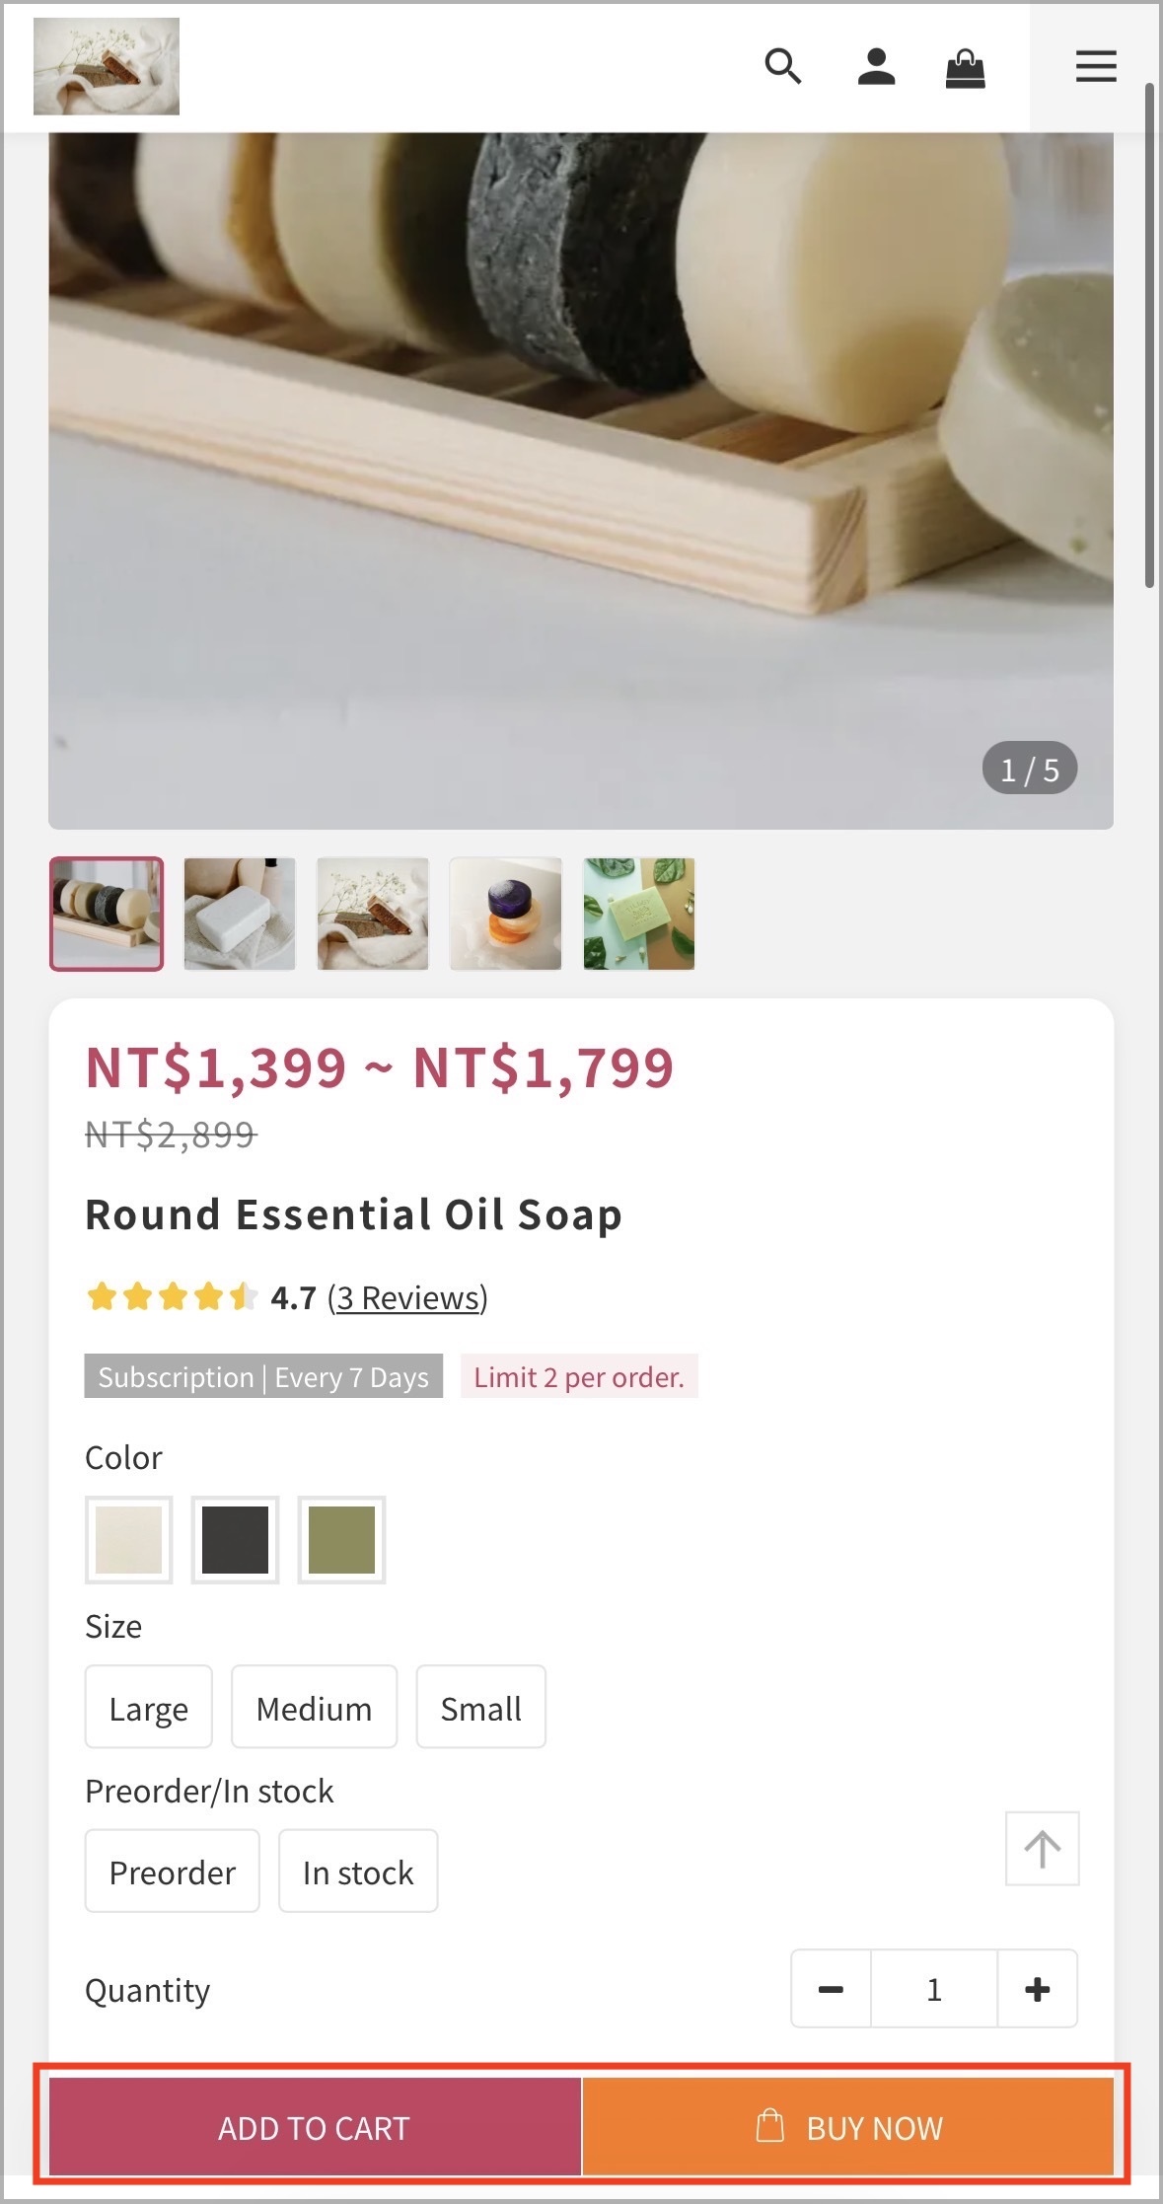Select the Small size option
This screenshot has width=1163, height=2204.
tap(480, 1707)
